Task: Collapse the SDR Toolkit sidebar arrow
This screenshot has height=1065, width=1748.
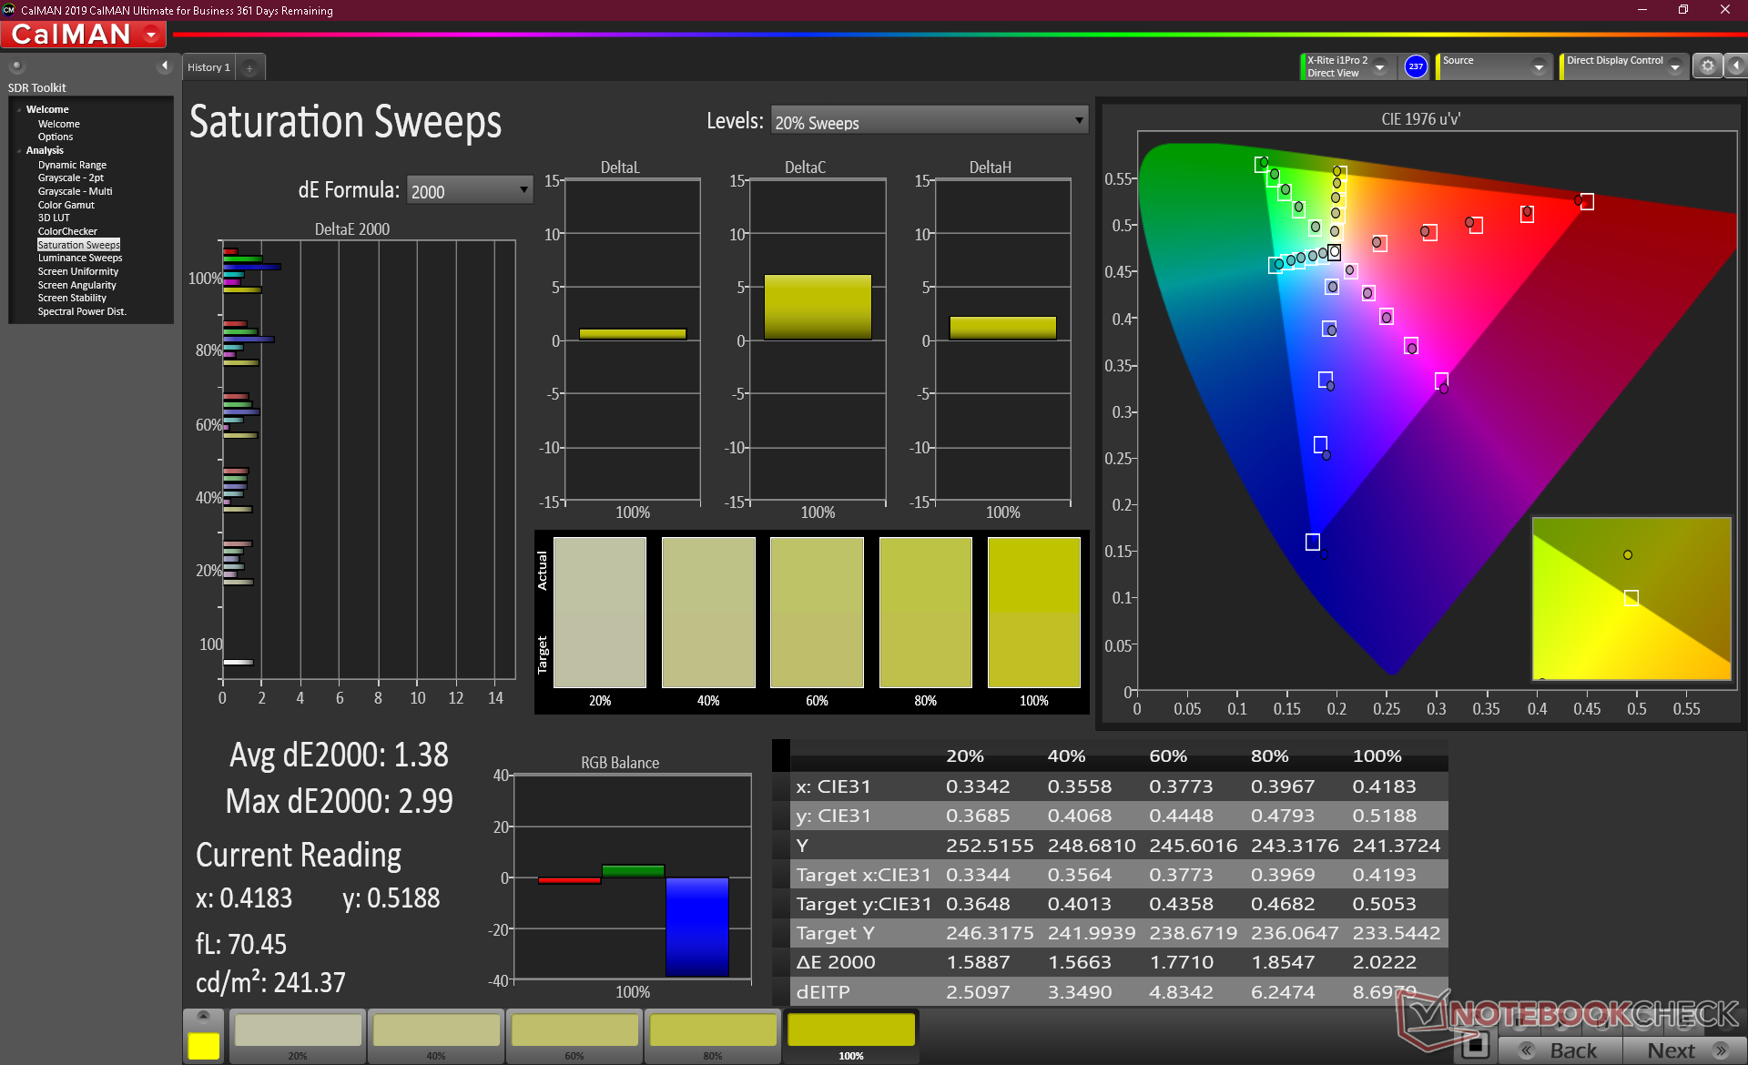Action: click(x=164, y=66)
